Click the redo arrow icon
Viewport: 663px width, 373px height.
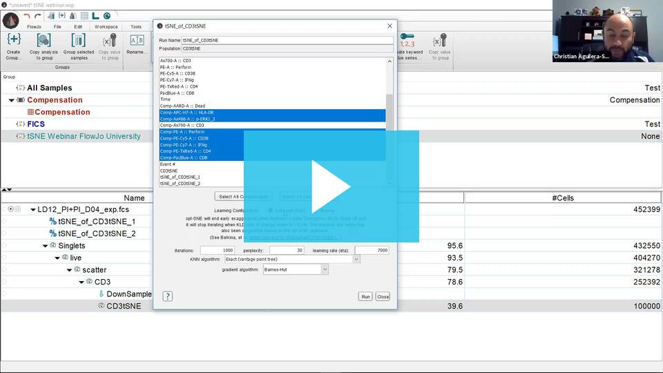pyautogui.click(x=38, y=16)
